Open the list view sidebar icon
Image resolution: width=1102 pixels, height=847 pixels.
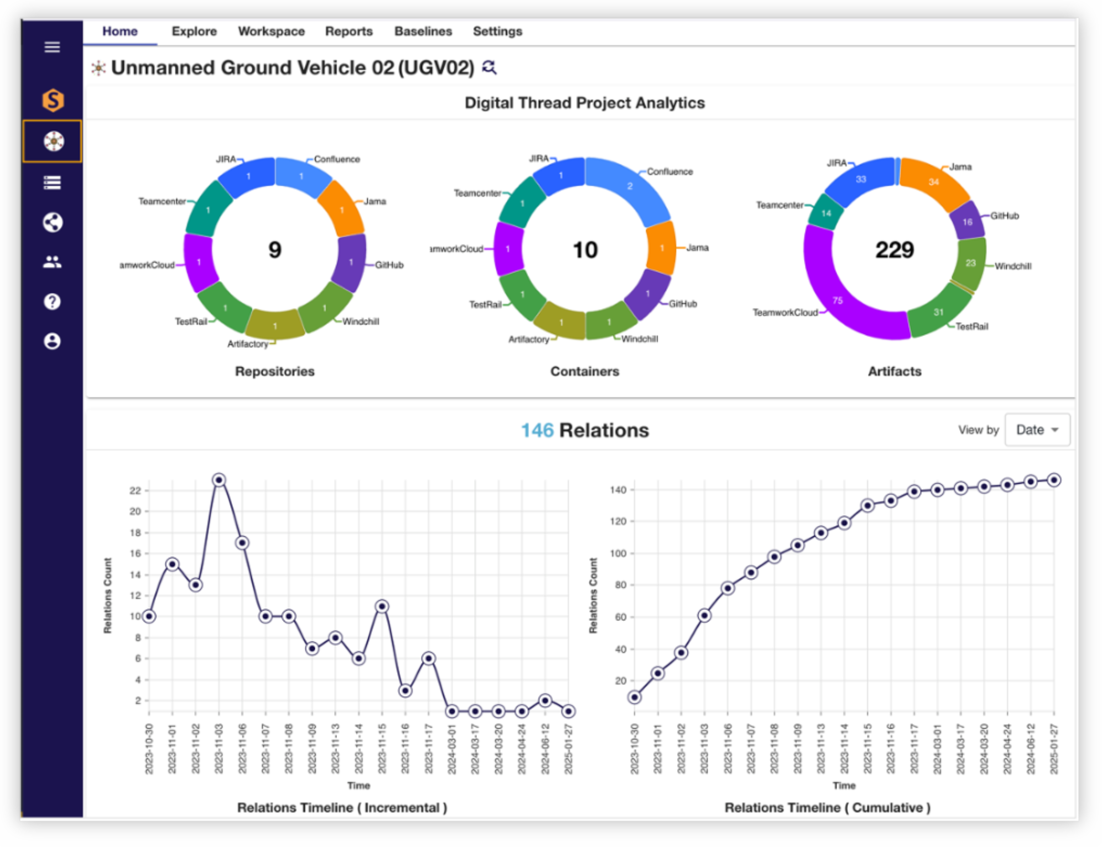[x=53, y=182]
